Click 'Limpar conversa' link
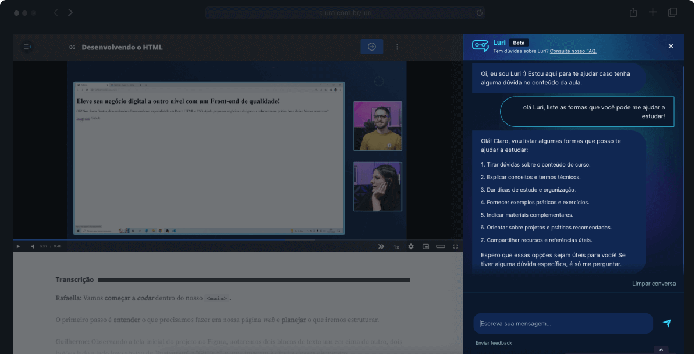The width and height of the screenshot is (695, 354). [654, 284]
